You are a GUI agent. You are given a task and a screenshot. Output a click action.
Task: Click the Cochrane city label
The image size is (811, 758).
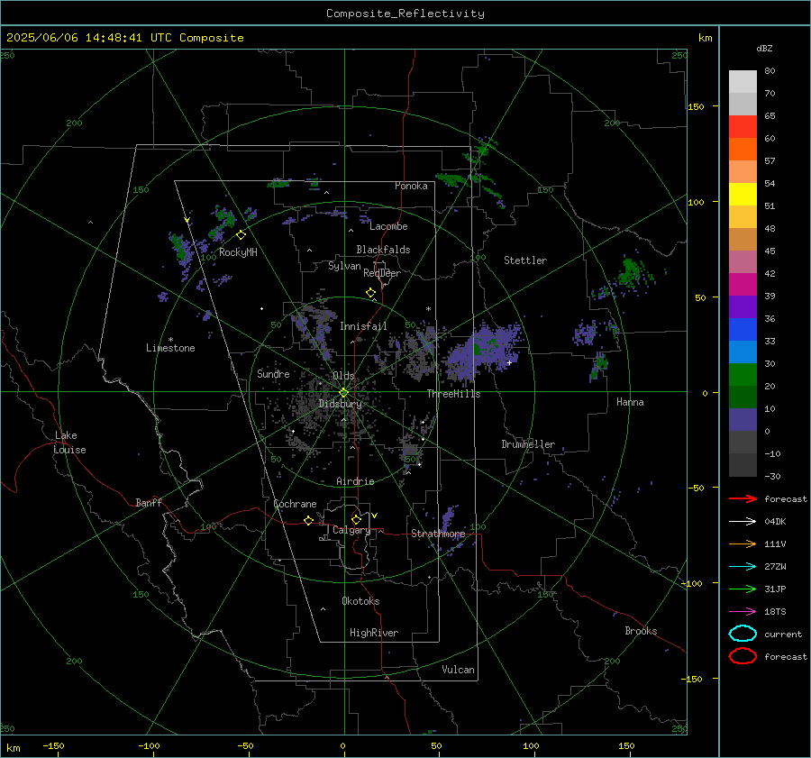[295, 504]
